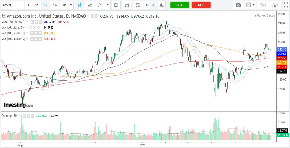Save chart layout to cloud
Screen dimensions: 290x148
(x=275, y=5)
